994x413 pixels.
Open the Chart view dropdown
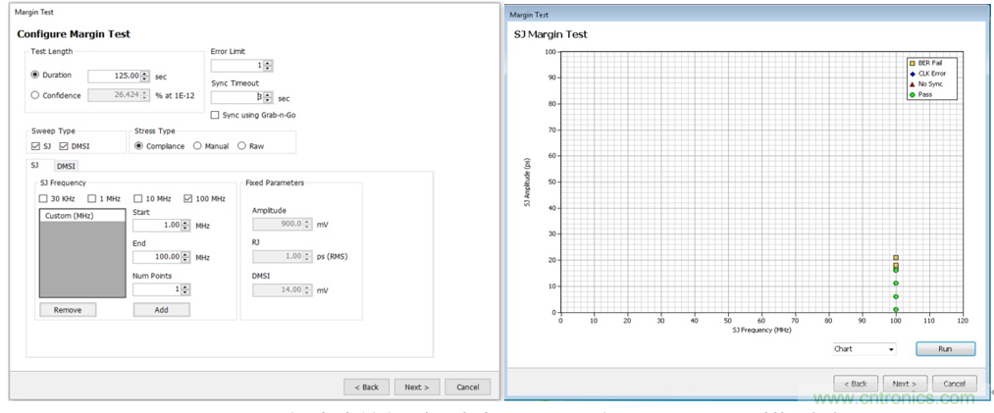(863, 349)
